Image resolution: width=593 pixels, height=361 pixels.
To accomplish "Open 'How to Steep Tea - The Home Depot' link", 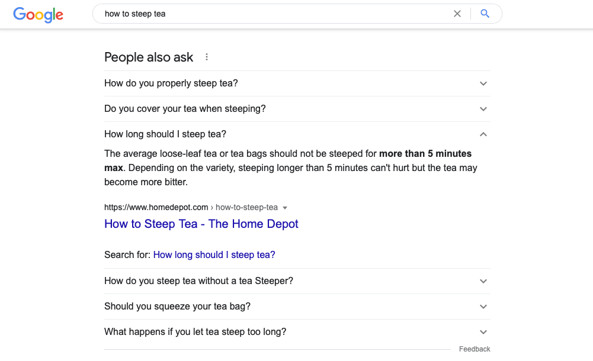I will pyautogui.click(x=201, y=224).
